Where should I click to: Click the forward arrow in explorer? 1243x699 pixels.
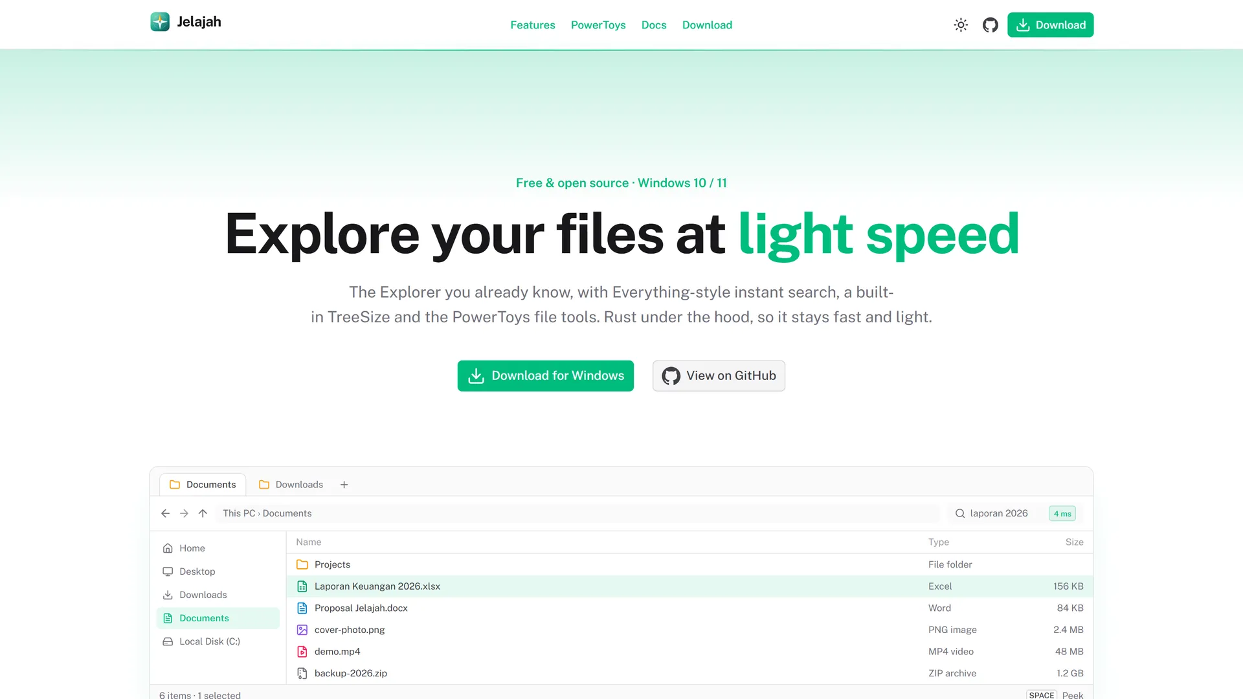(184, 513)
